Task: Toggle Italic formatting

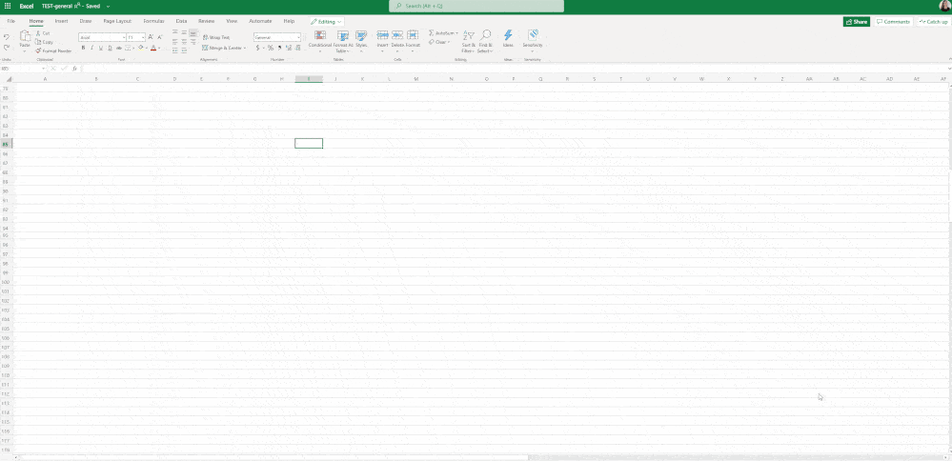Action: click(91, 47)
